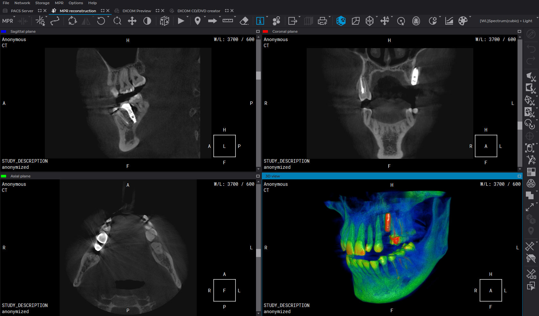Toggle the blue 3D volume cube button
Screen dimensions: 539x316
[341, 21]
